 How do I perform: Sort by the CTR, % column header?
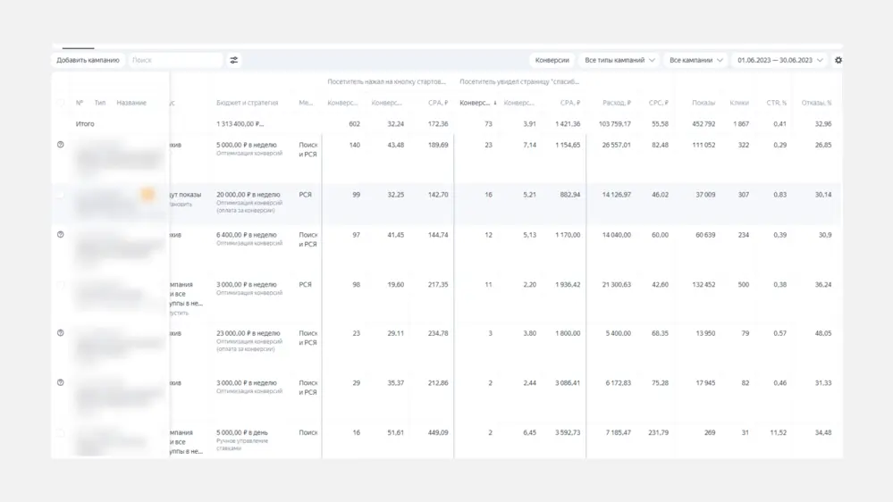[x=776, y=103]
